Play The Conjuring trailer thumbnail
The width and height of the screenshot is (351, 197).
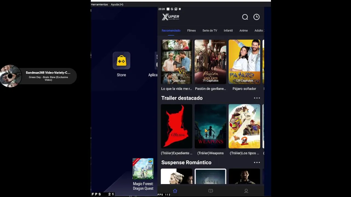[177, 126]
